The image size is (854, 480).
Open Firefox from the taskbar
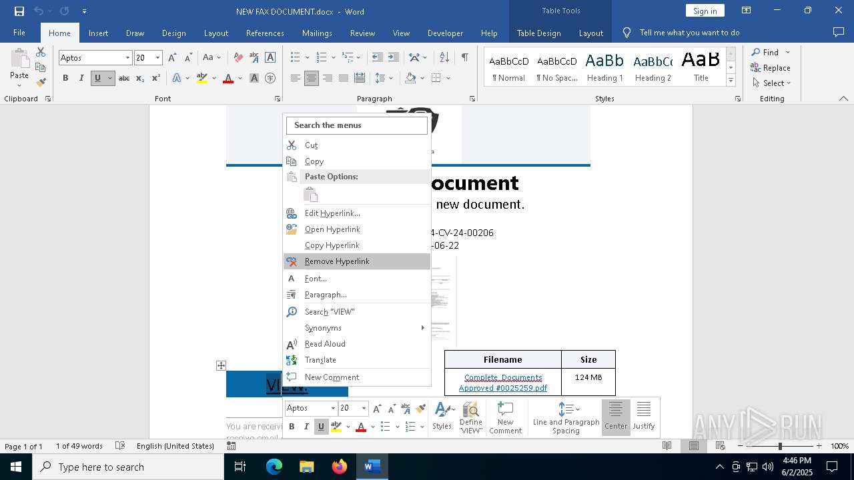(340, 467)
